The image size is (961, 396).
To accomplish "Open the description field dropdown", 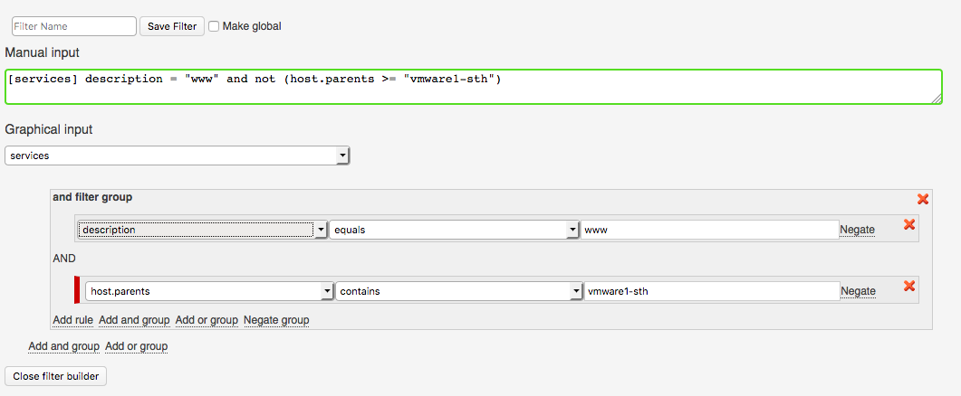I will click(203, 230).
